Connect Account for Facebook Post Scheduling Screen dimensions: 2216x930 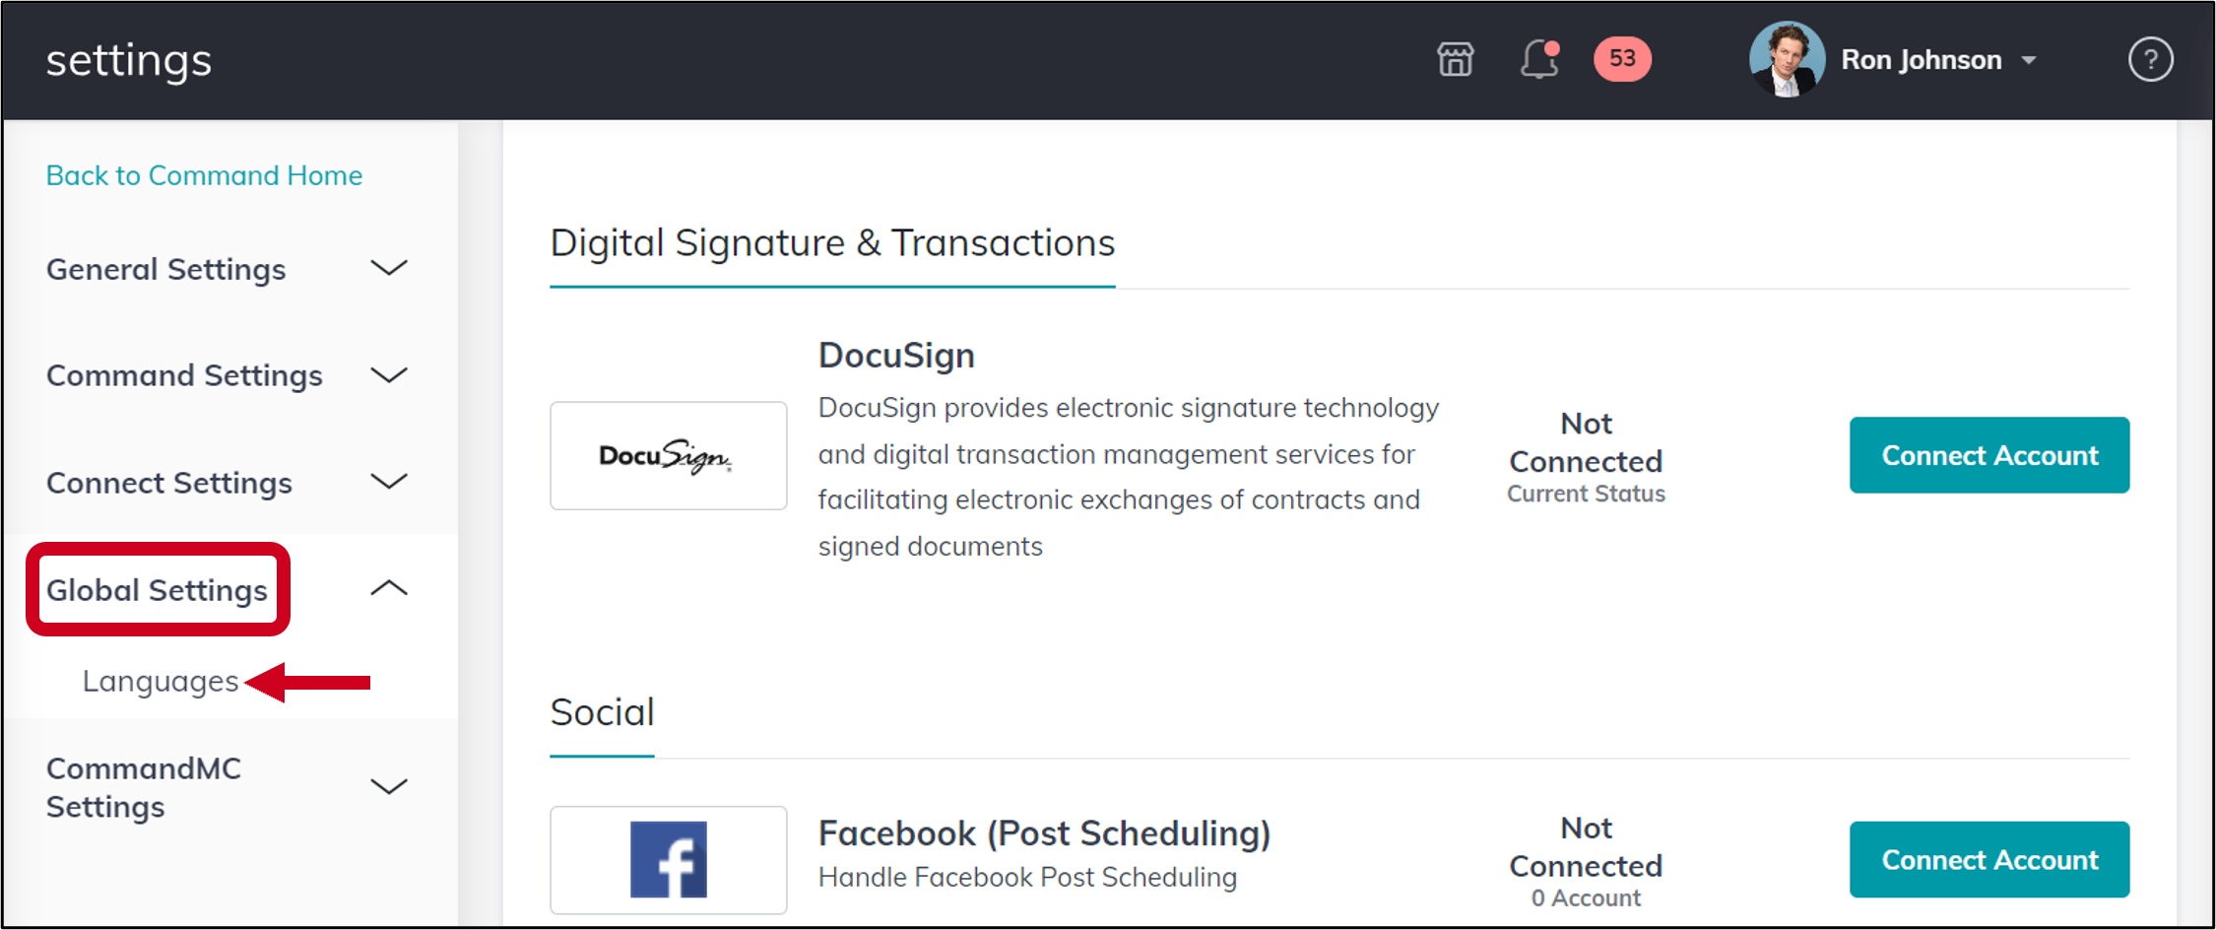point(1989,859)
